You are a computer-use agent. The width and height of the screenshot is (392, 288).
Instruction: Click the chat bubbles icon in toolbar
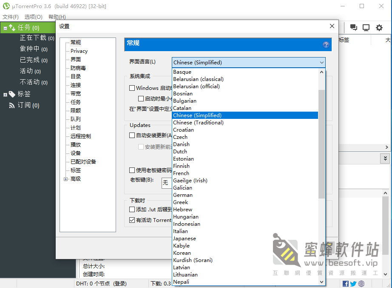click(353, 28)
